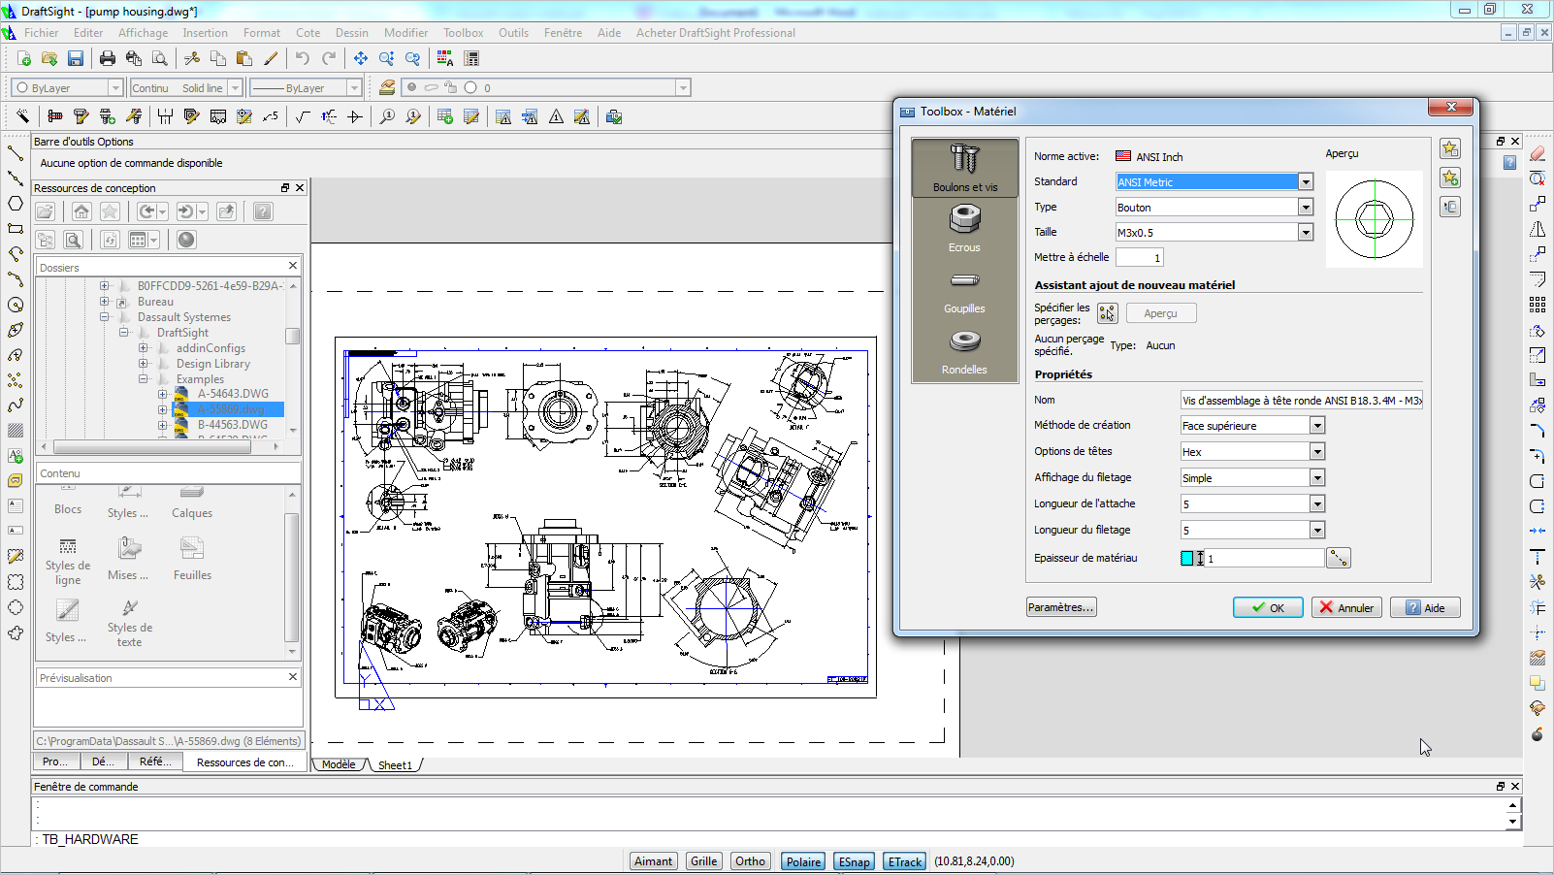Click the favorites star icon in design resources
Screen dimensions: 1554x875
110,211
